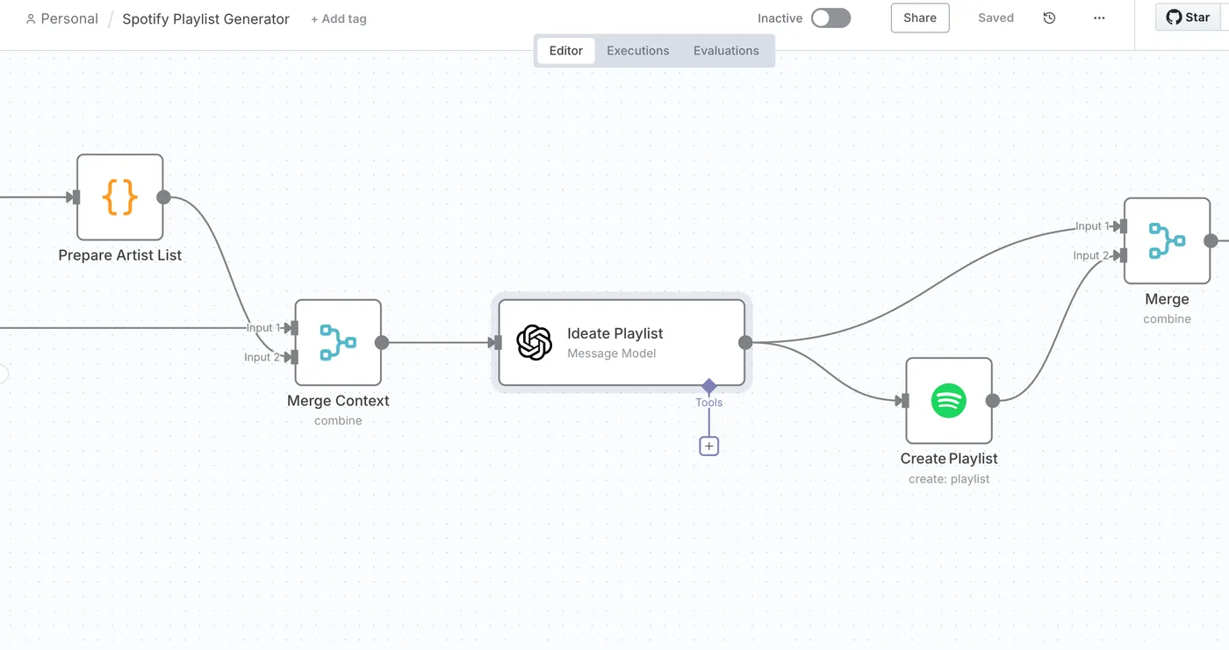Click the Saved status text
Viewport: 1229px width, 650px height.
click(x=995, y=18)
